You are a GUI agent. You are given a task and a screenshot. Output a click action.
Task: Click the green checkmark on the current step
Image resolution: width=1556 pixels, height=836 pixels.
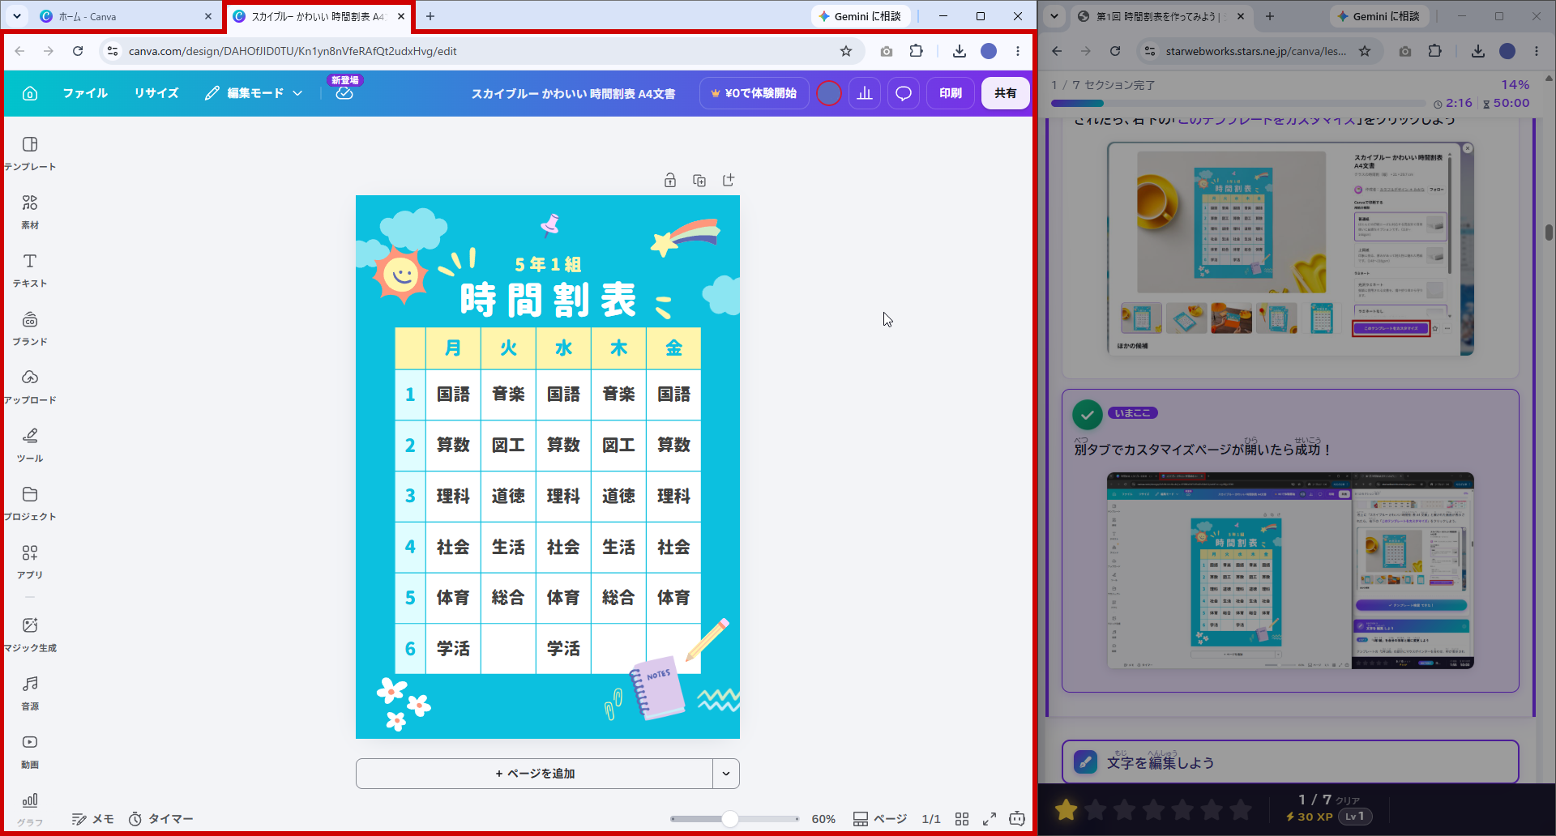click(1087, 415)
